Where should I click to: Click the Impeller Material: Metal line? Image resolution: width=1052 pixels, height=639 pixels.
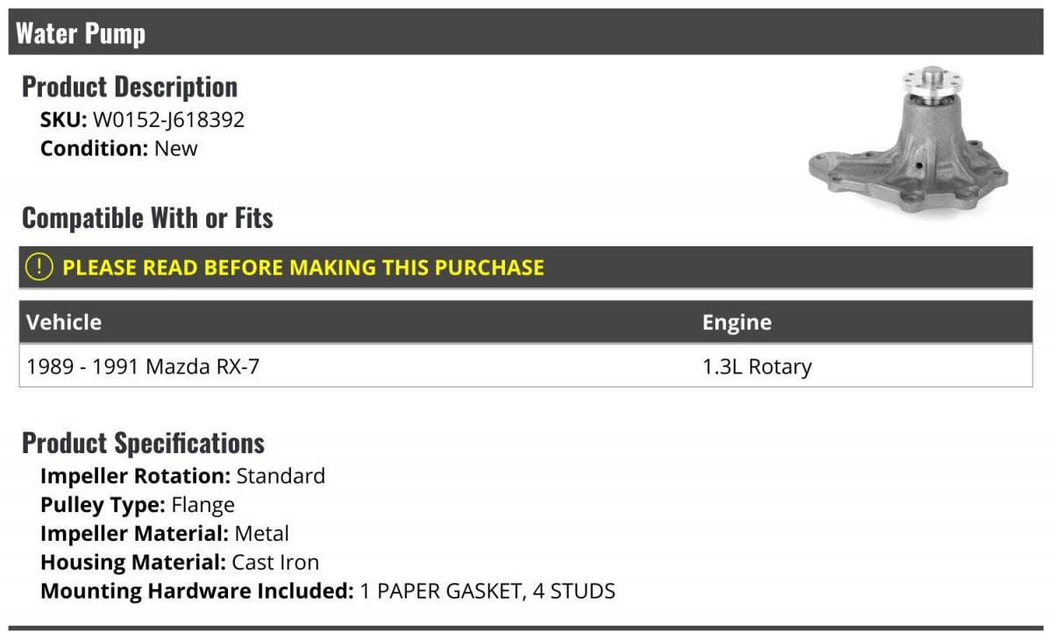(x=165, y=533)
